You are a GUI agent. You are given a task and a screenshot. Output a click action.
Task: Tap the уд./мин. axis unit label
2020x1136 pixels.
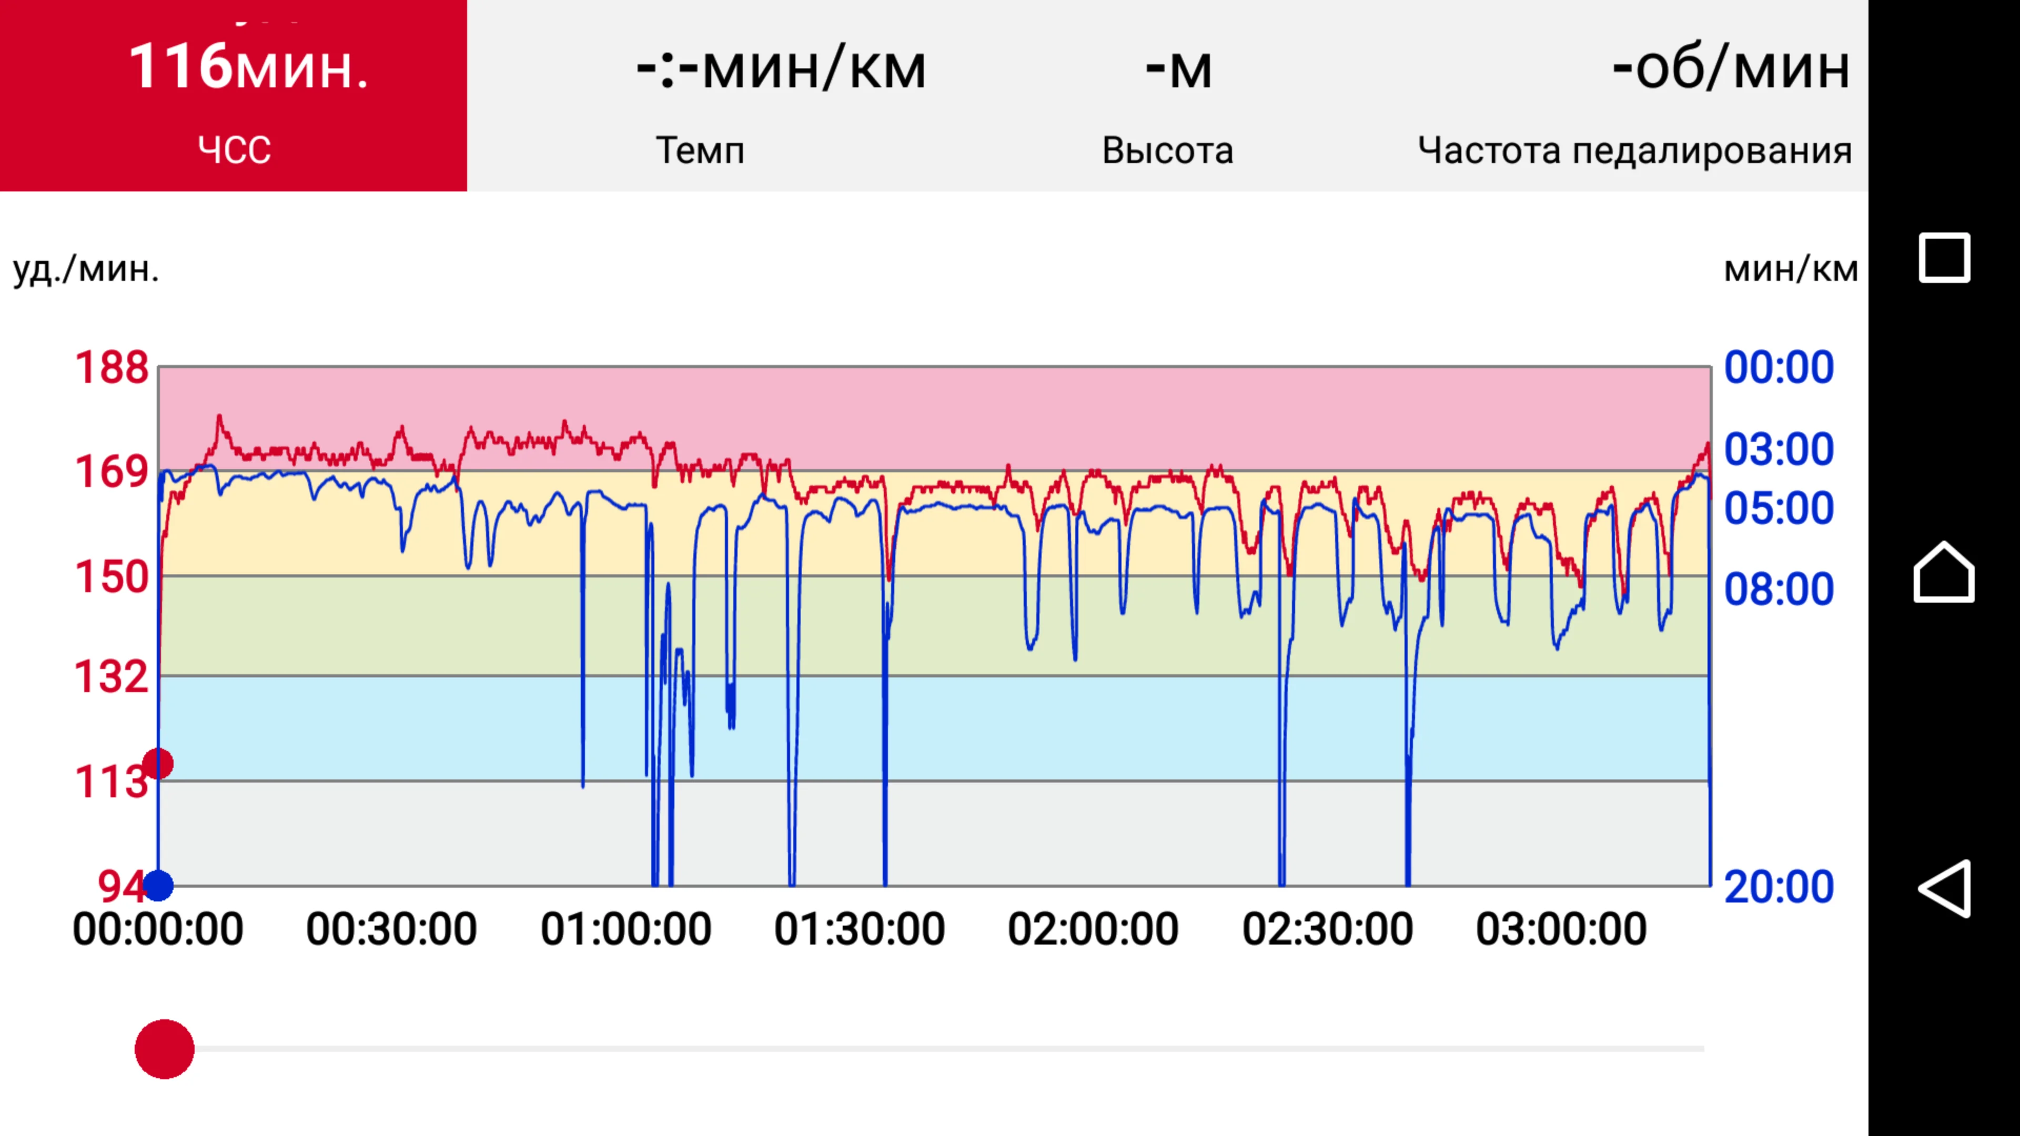coord(86,269)
